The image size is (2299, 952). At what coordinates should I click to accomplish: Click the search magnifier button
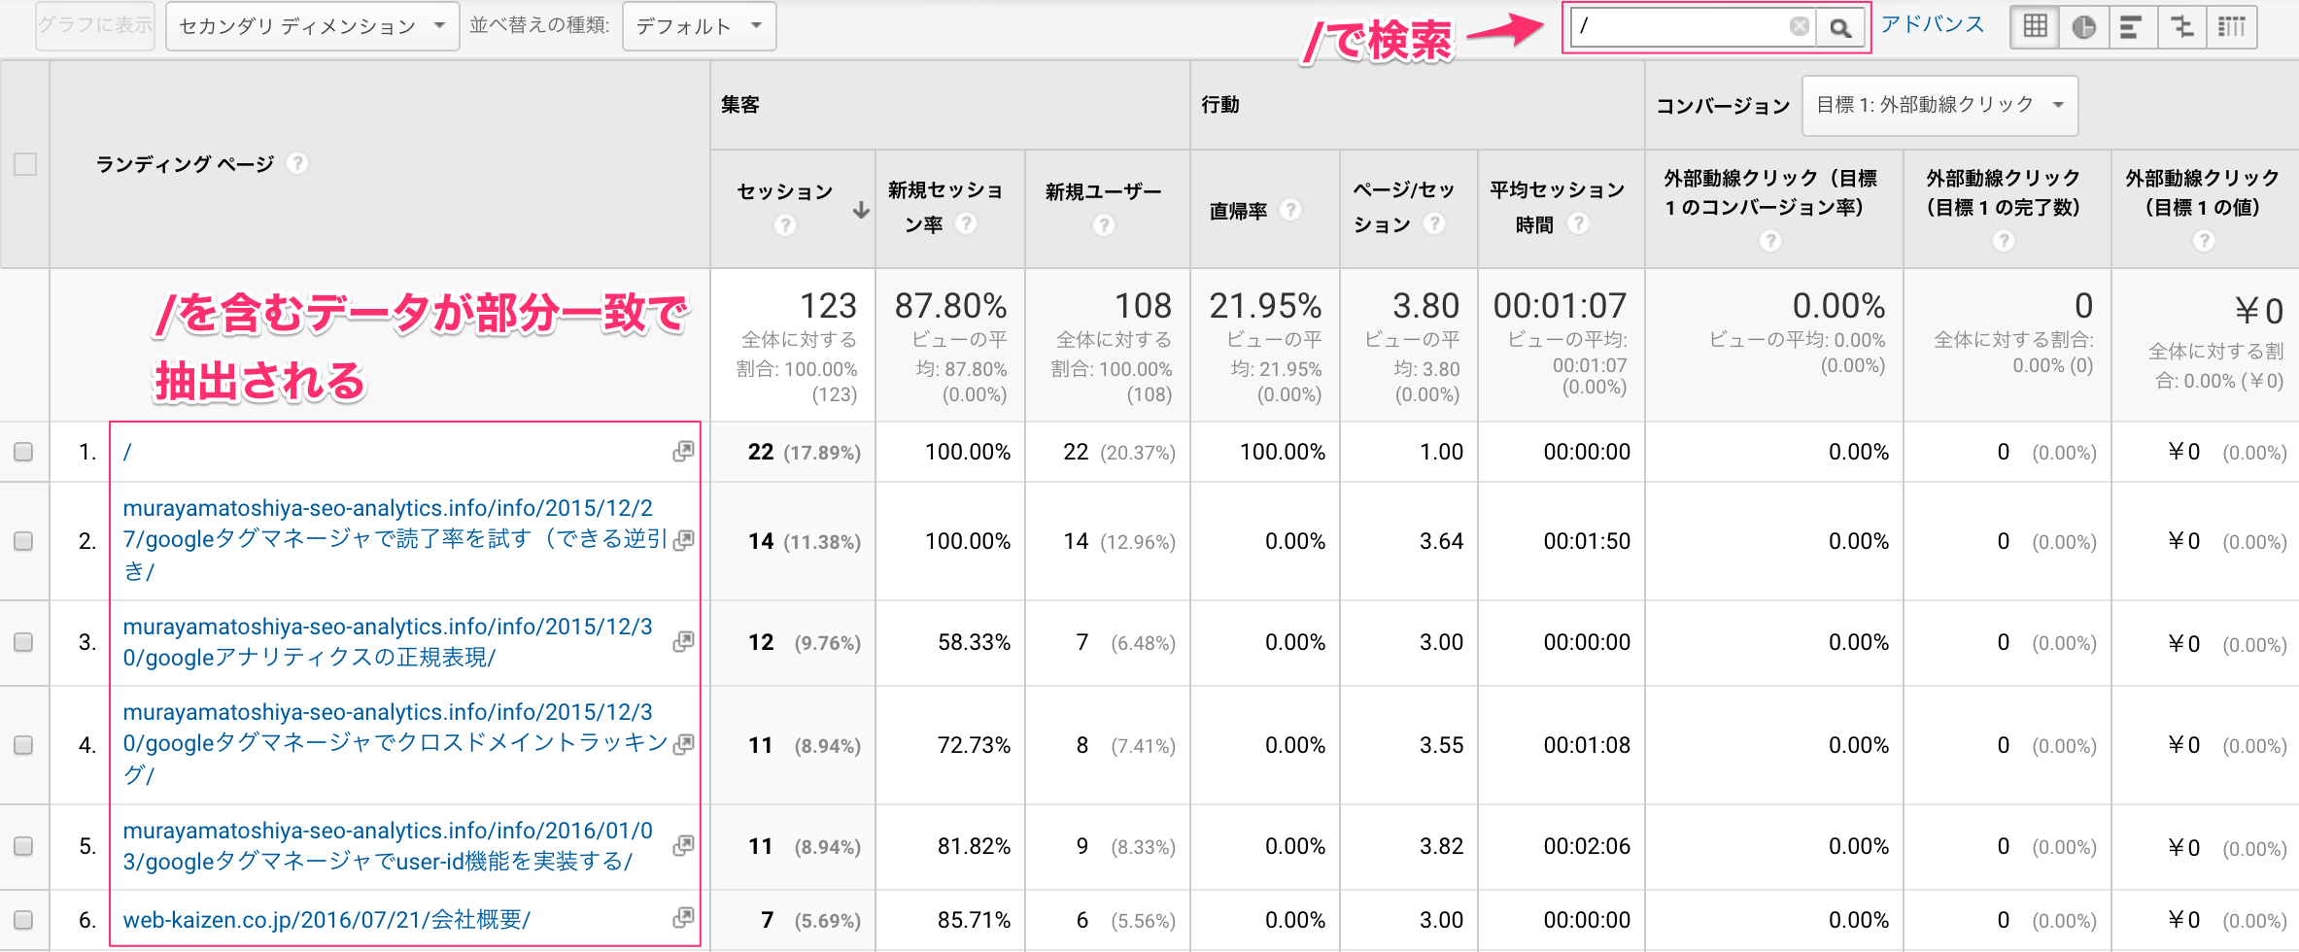point(1839,27)
